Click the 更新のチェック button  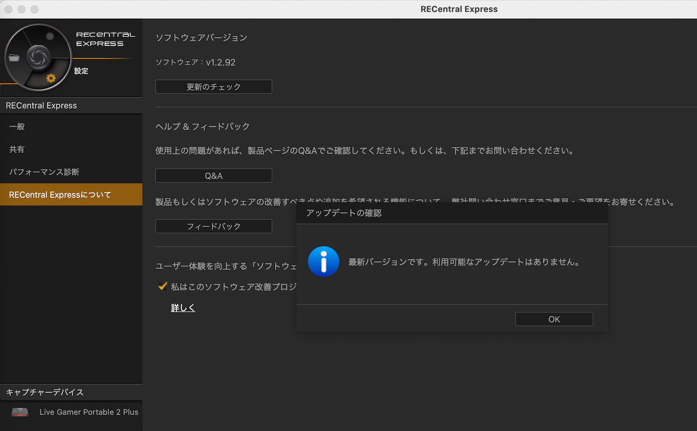pyautogui.click(x=213, y=87)
